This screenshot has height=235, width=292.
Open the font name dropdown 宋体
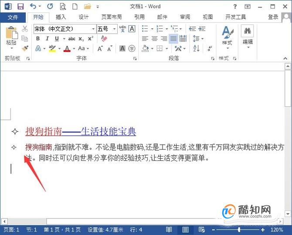coord(93,29)
